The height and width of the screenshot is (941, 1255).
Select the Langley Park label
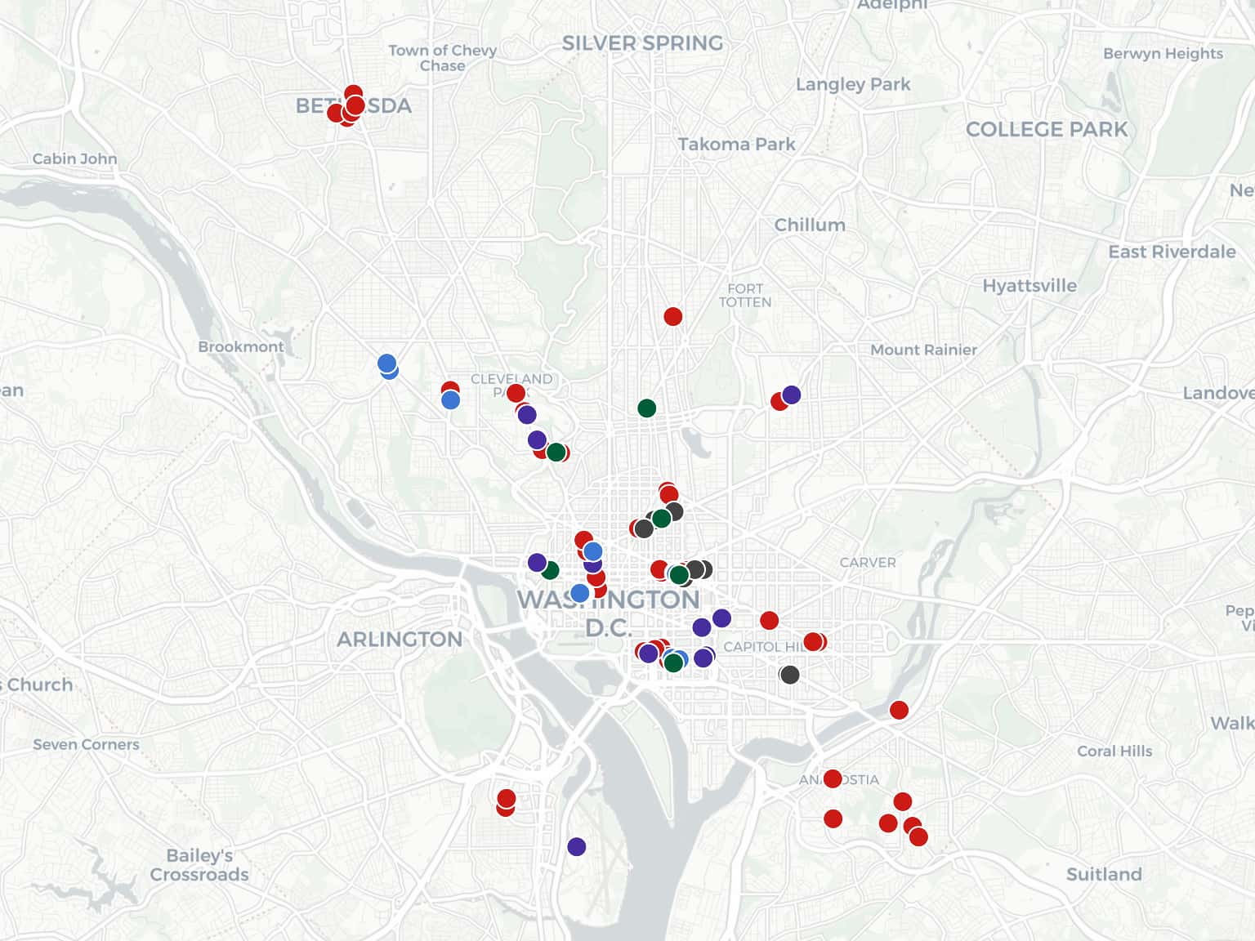[x=852, y=84]
